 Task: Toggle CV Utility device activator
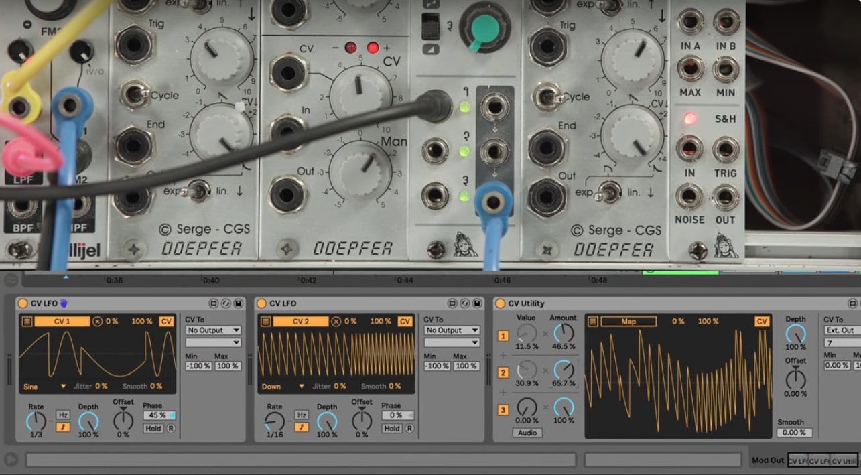(501, 303)
